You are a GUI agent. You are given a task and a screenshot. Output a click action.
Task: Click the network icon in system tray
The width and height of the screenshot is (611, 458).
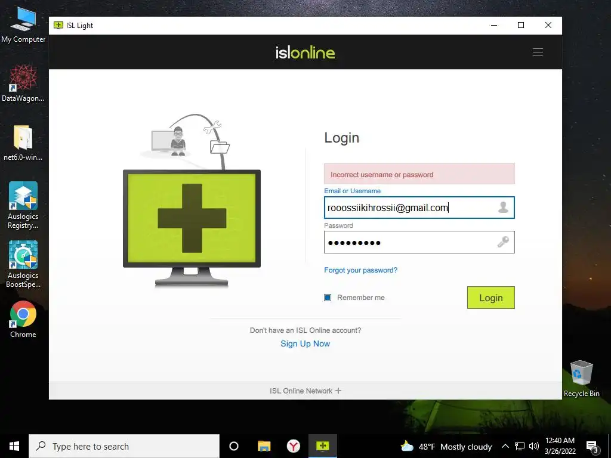pos(520,446)
